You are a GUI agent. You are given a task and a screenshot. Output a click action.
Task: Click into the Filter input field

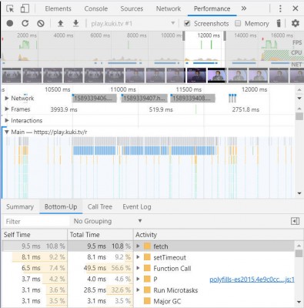(36, 221)
